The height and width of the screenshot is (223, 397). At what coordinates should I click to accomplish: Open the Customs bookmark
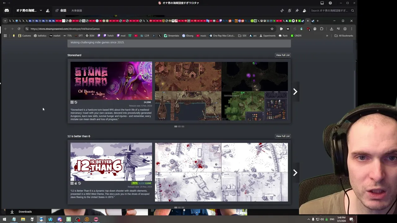tap(25, 36)
